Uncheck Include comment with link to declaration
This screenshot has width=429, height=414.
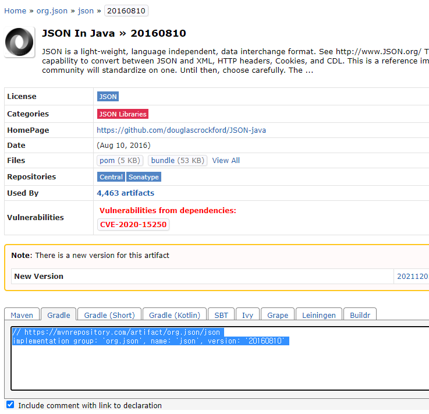point(10,405)
